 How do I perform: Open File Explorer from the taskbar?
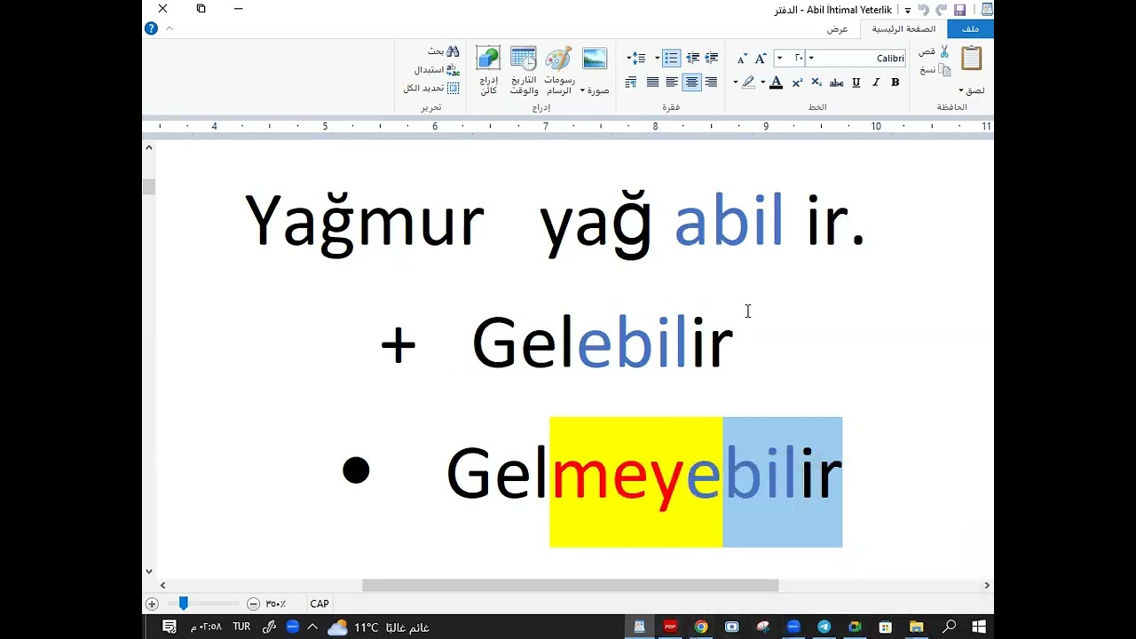tap(916, 627)
